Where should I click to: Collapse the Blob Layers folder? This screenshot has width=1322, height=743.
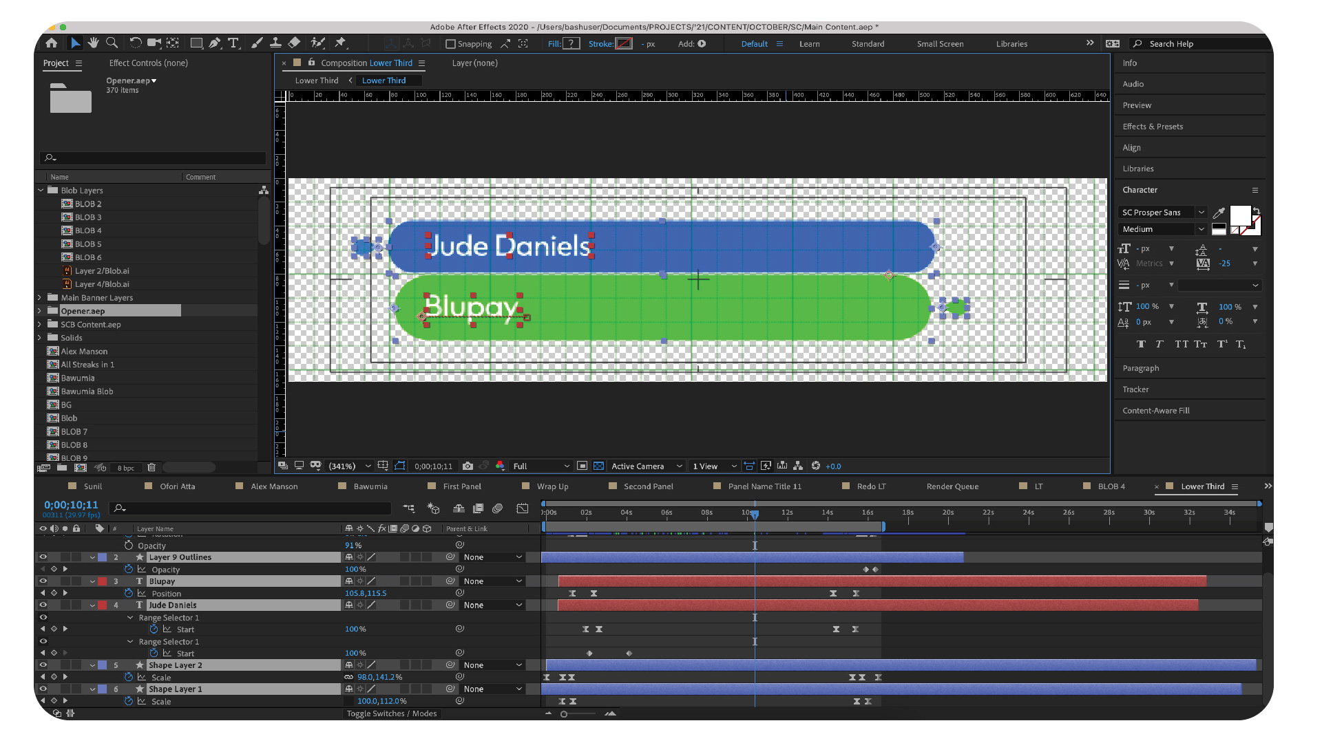click(40, 191)
